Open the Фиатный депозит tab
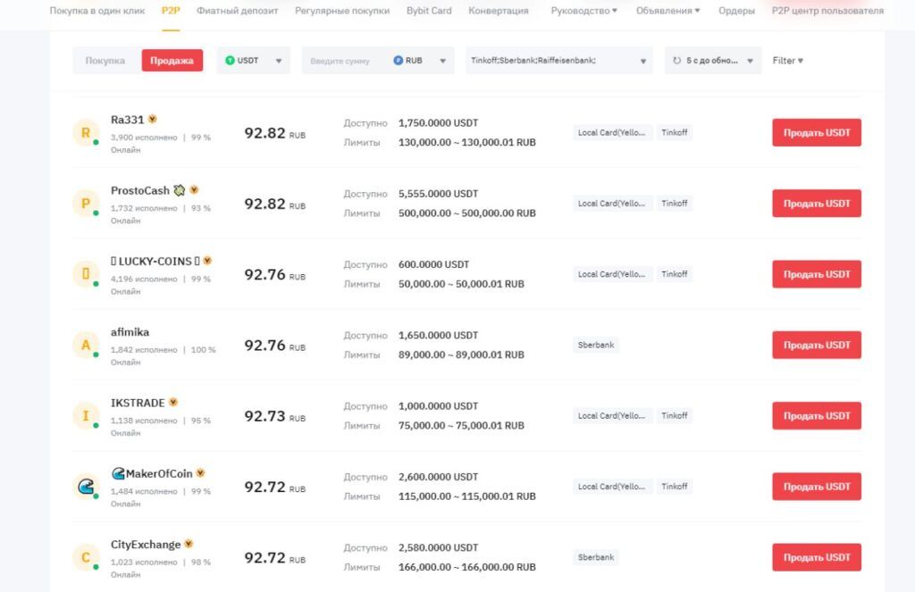Image resolution: width=915 pixels, height=592 pixels. click(238, 11)
